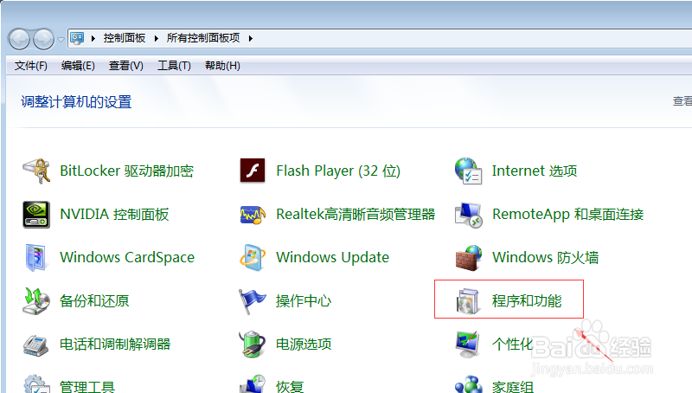Open the 程序和功能 link

point(527,300)
